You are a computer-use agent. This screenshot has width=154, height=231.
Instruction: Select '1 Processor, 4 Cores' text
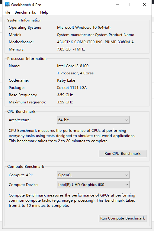(x=75, y=73)
